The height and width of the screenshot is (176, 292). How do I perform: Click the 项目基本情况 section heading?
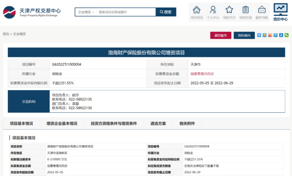24,138
